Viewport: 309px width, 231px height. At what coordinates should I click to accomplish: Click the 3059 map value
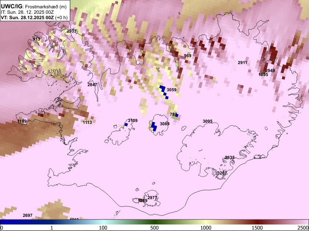(x=172, y=90)
